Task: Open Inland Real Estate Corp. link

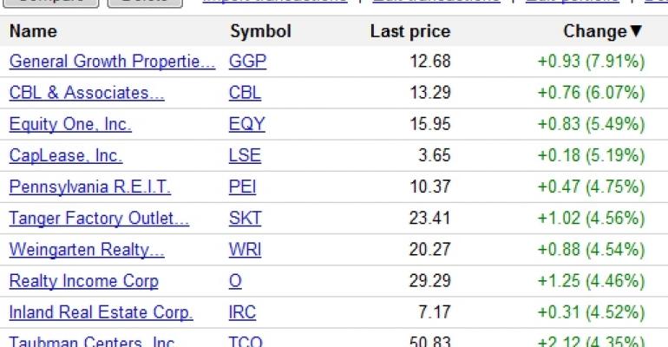Action: point(101,312)
